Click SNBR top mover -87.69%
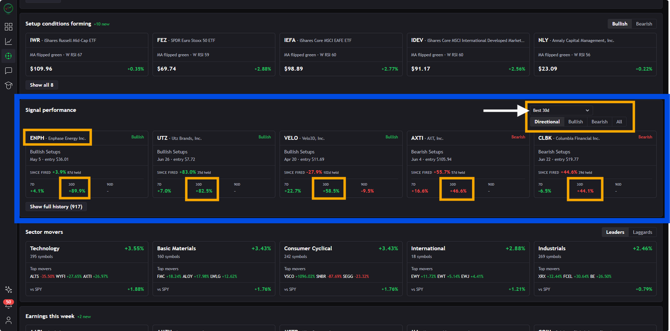The width and height of the screenshot is (670, 331). [330, 276]
